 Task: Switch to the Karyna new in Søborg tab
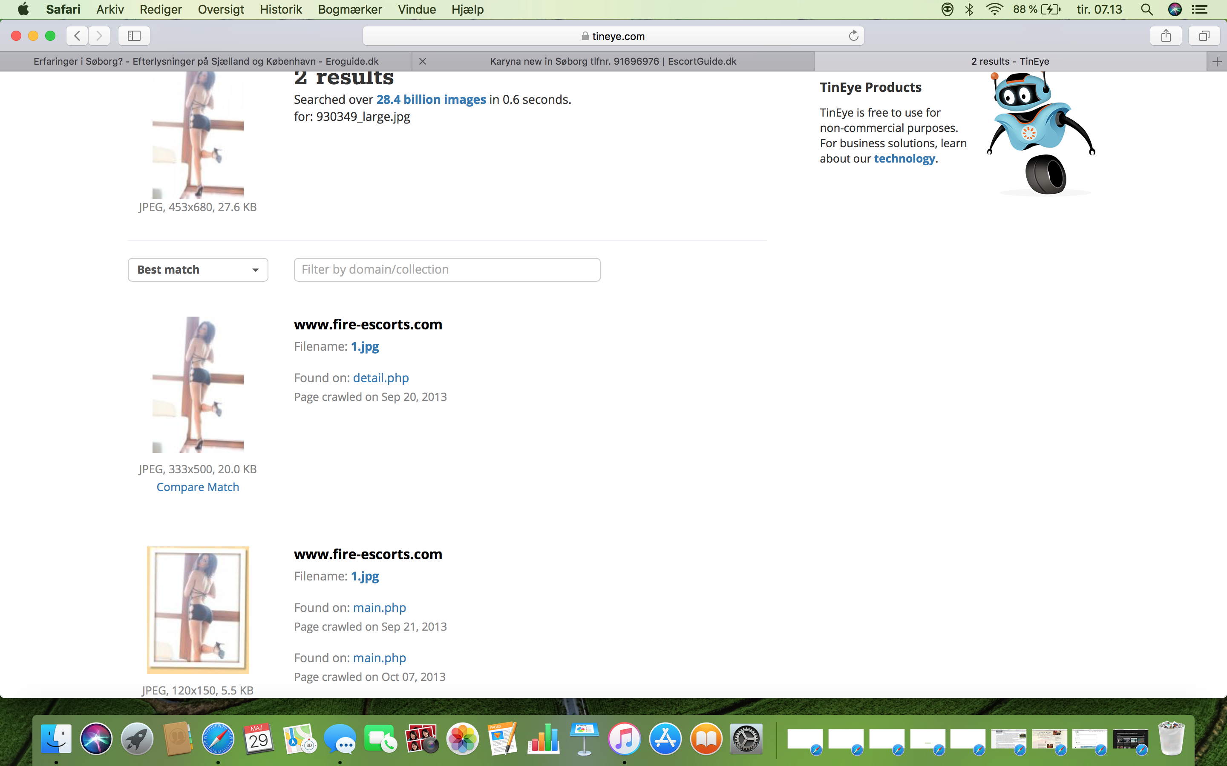pos(613,61)
